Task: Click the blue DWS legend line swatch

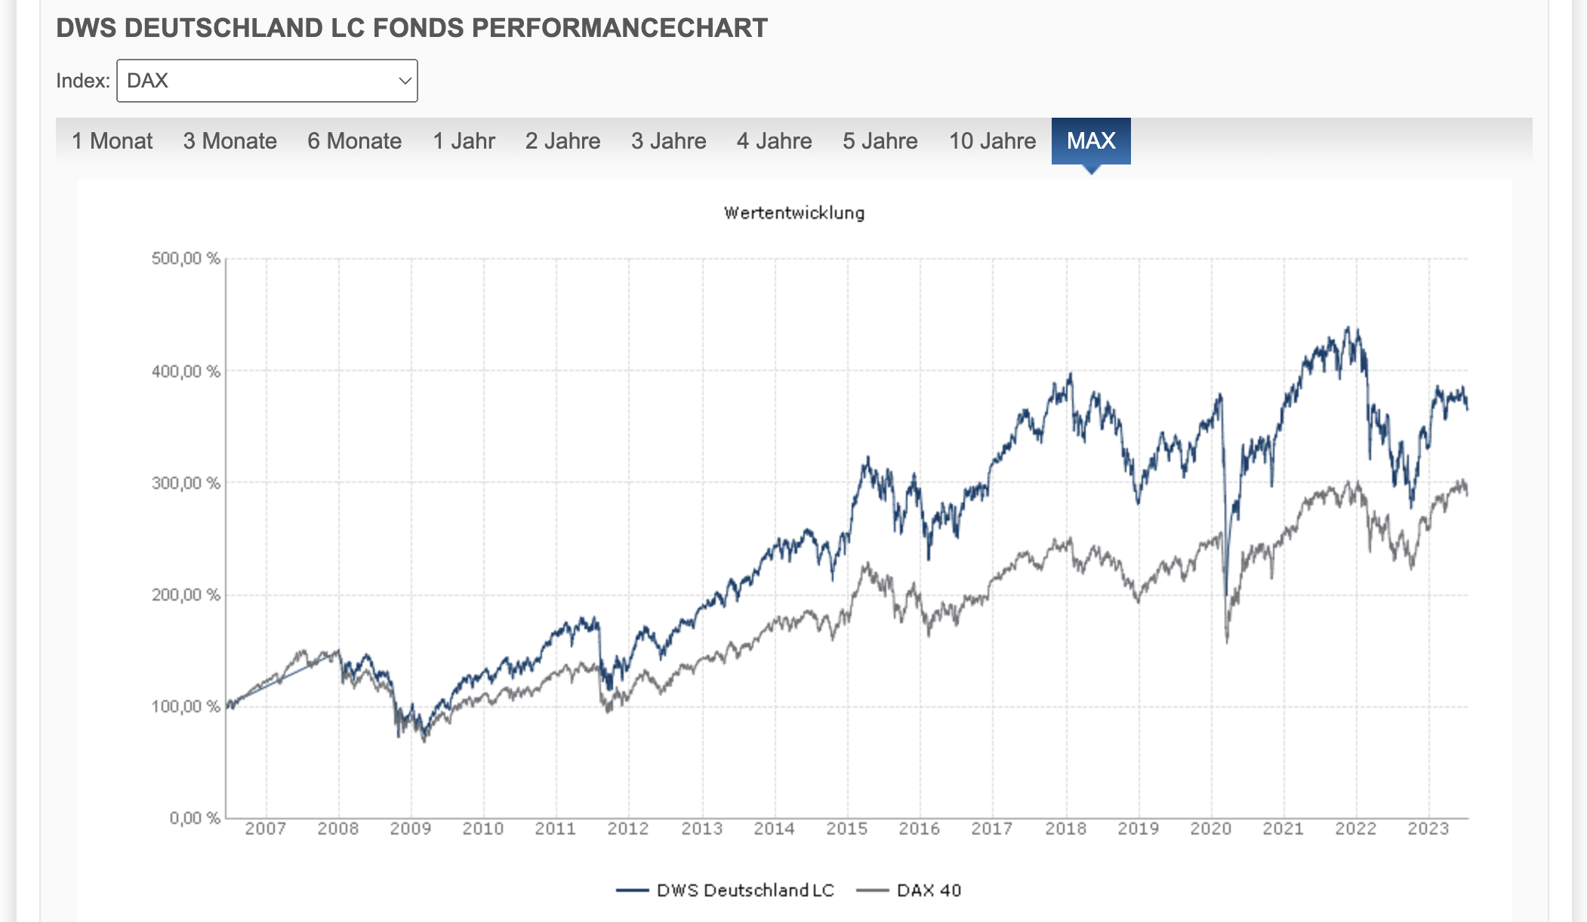Action: click(632, 890)
